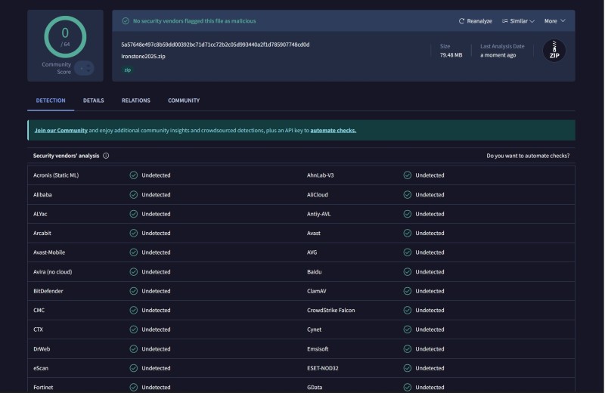Click Do you want to automate checks?
Image resolution: width=605 pixels, height=393 pixels.
pos(528,156)
